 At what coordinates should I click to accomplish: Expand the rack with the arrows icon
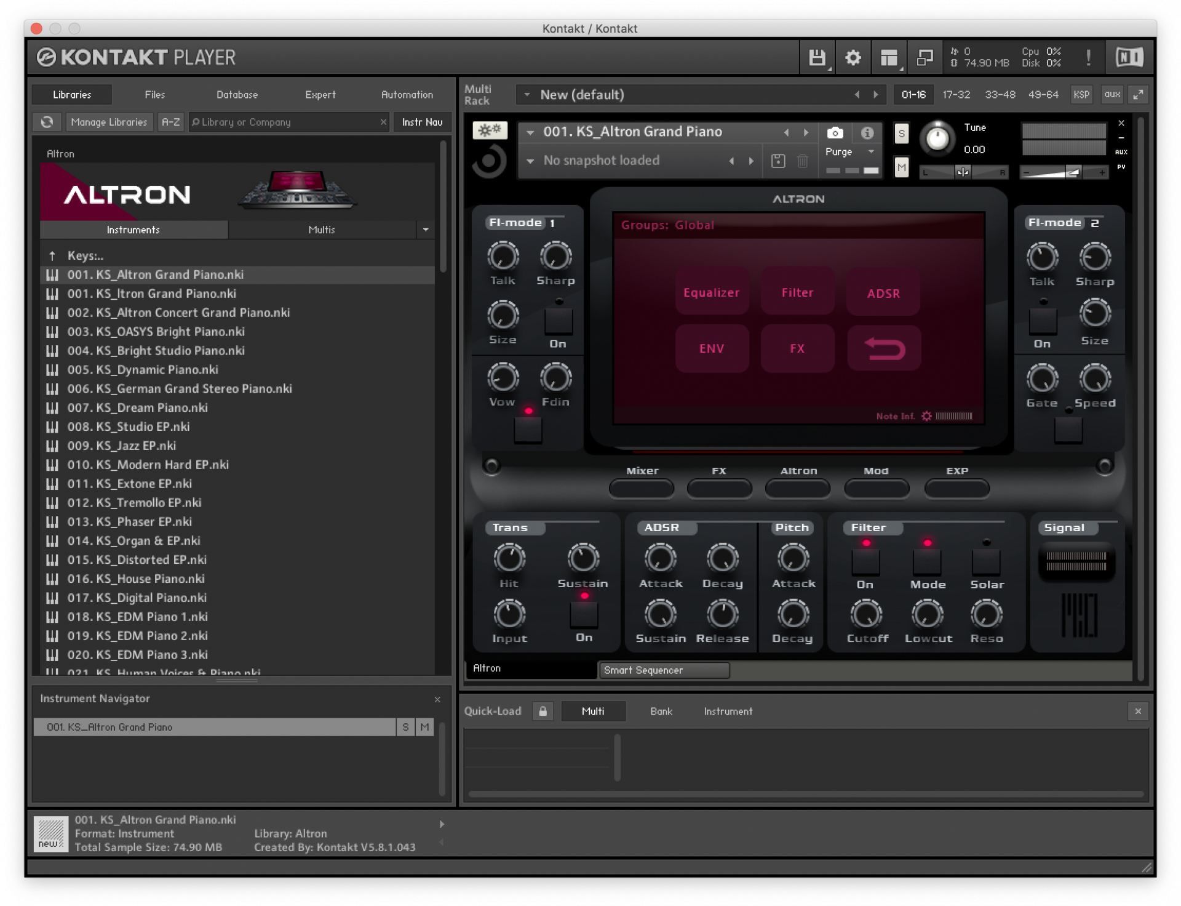pyautogui.click(x=1139, y=95)
